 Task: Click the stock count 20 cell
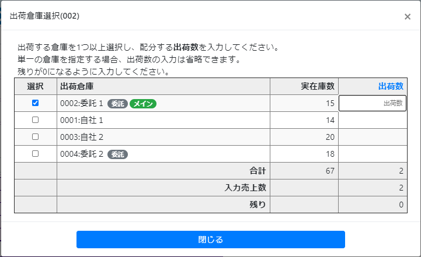(x=304, y=137)
